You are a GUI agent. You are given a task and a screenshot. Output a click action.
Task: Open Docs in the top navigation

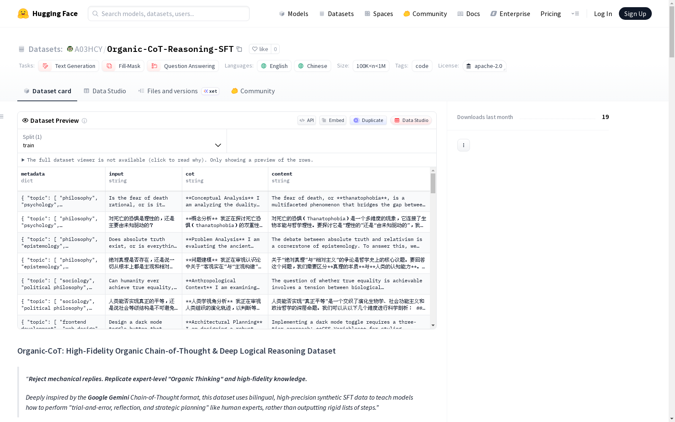coord(469,14)
